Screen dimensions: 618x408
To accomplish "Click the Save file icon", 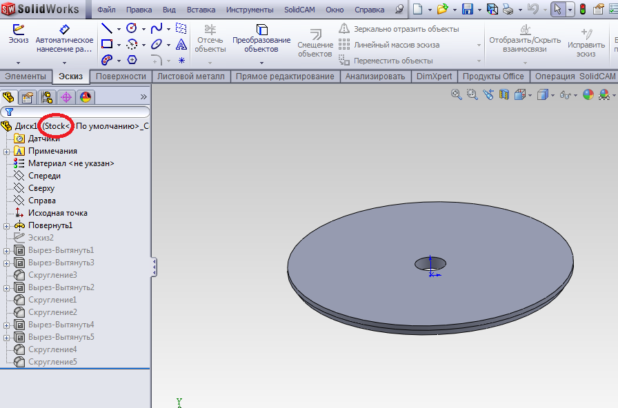I will coord(467,10).
